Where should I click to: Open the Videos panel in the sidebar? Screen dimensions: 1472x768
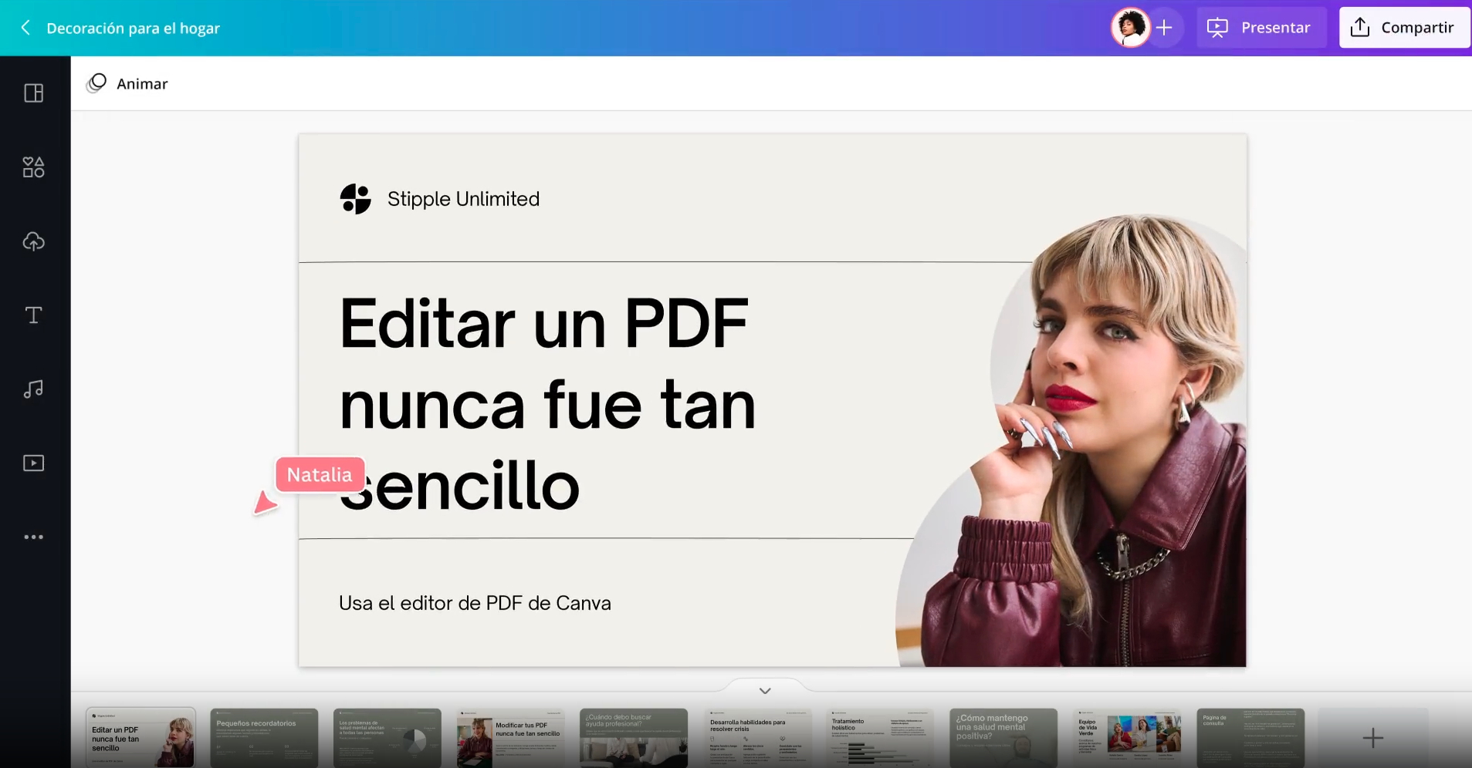click(34, 463)
